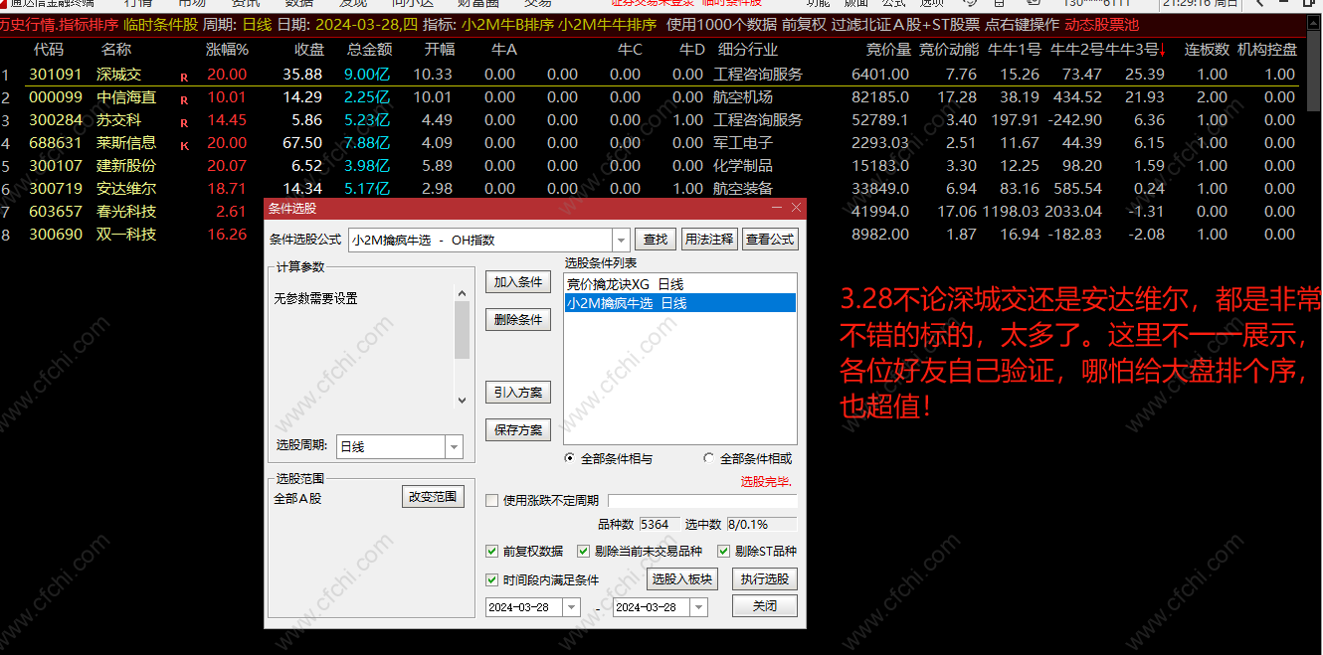The width and height of the screenshot is (1323, 655).
Task: Sort by the 牛牛1号 column header
Action: 1015,50
